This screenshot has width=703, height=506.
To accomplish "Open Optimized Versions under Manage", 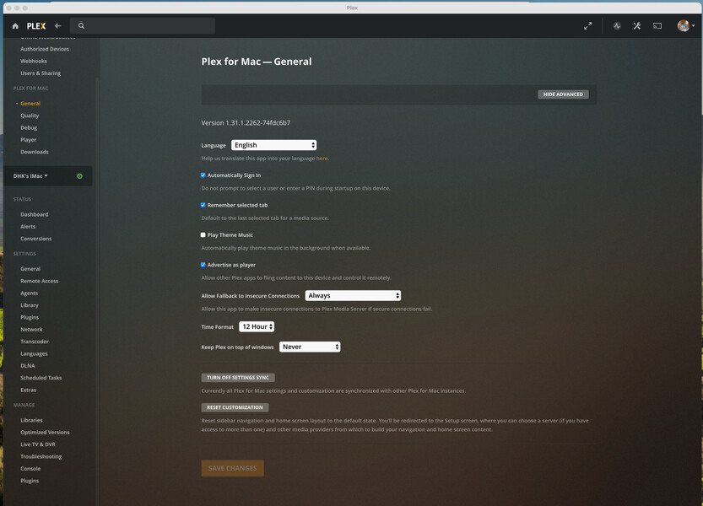I will (46, 433).
